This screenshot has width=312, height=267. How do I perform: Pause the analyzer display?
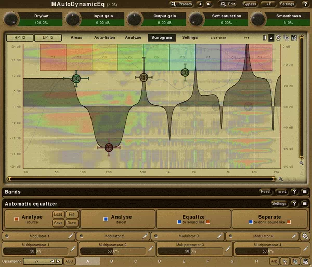click(264, 38)
